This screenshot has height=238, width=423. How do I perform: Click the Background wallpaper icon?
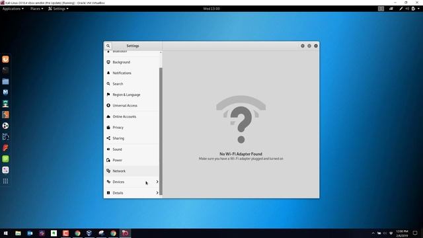[x=108, y=62]
